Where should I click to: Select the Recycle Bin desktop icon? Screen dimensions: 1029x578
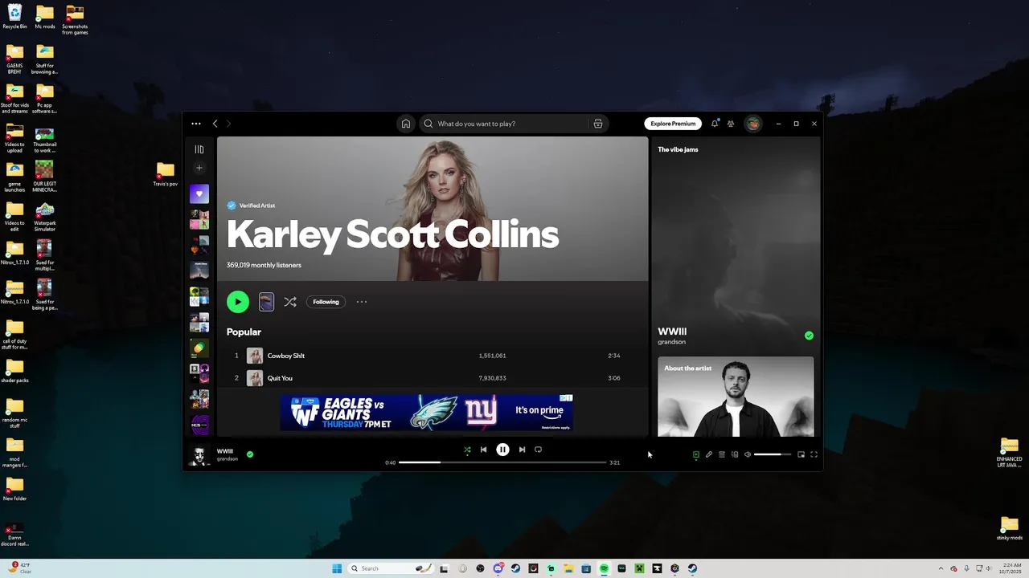pos(14,17)
